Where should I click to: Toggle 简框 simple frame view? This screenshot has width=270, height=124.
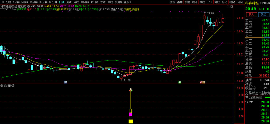(217, 2)
